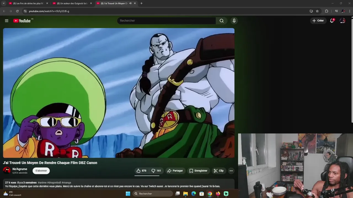Open Microsoft Store from taskbar
The image size is (353, 198).
click(x=202, y=194)
